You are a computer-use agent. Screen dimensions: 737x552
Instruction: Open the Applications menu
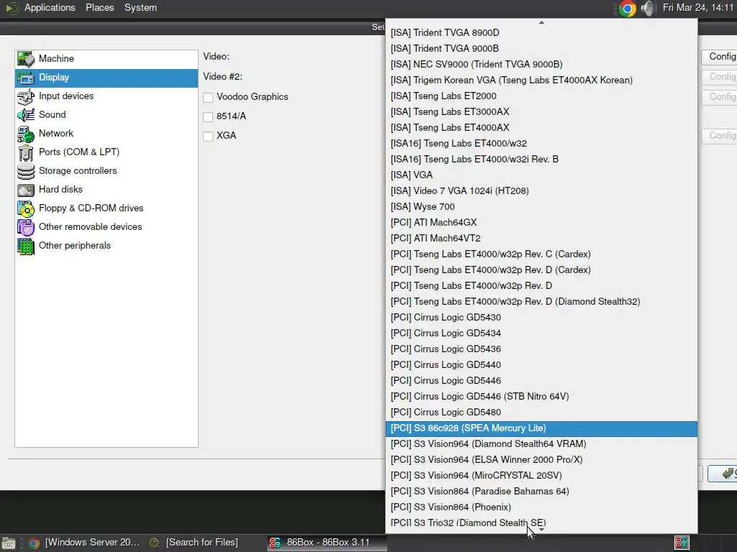coord(50,7)
